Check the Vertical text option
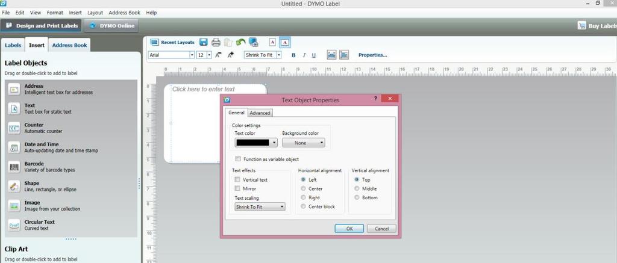 point(237,180)
